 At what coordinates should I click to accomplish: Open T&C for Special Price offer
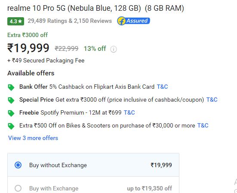(x=212, y=100)
